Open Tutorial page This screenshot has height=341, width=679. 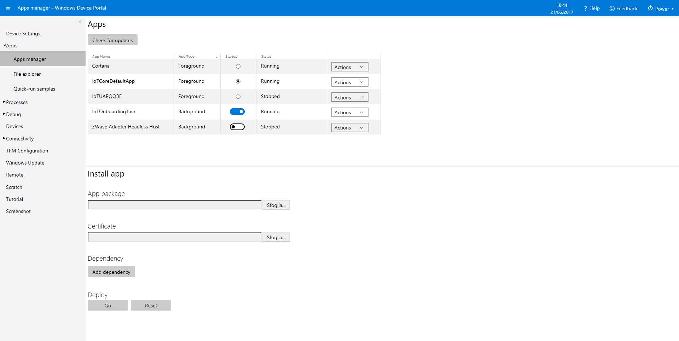tap(14, 199)
